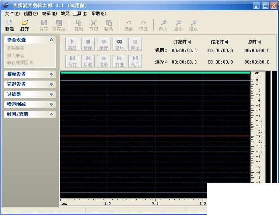Click the 选择 total time value
The image size is (279, 215).
pos(257,62)
